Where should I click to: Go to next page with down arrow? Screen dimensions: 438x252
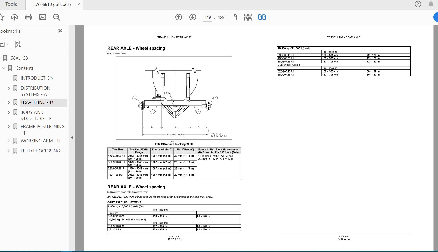[193, 17]
